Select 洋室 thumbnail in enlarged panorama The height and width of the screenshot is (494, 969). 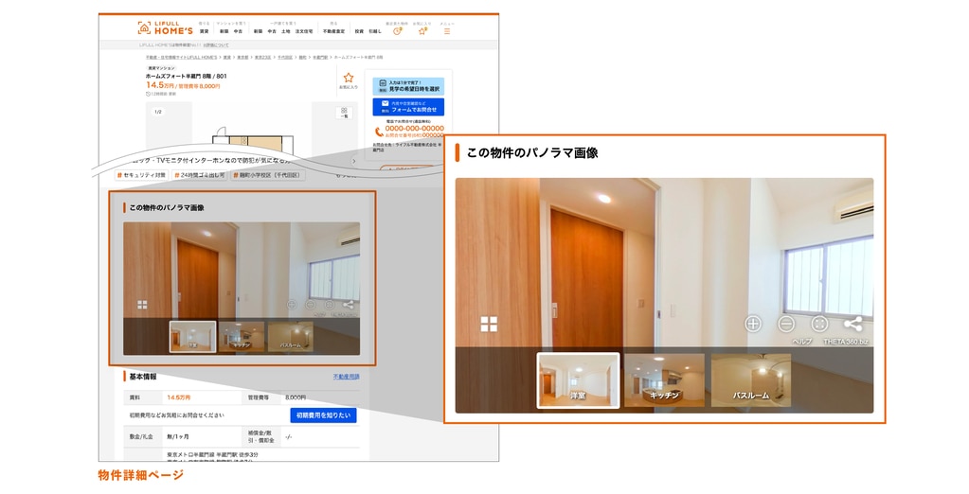tap(578, 380)
